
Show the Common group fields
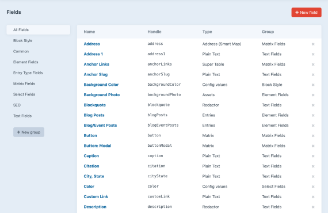(21, 51)
